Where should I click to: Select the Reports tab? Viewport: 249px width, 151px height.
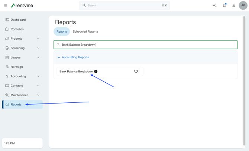(62, 32)
